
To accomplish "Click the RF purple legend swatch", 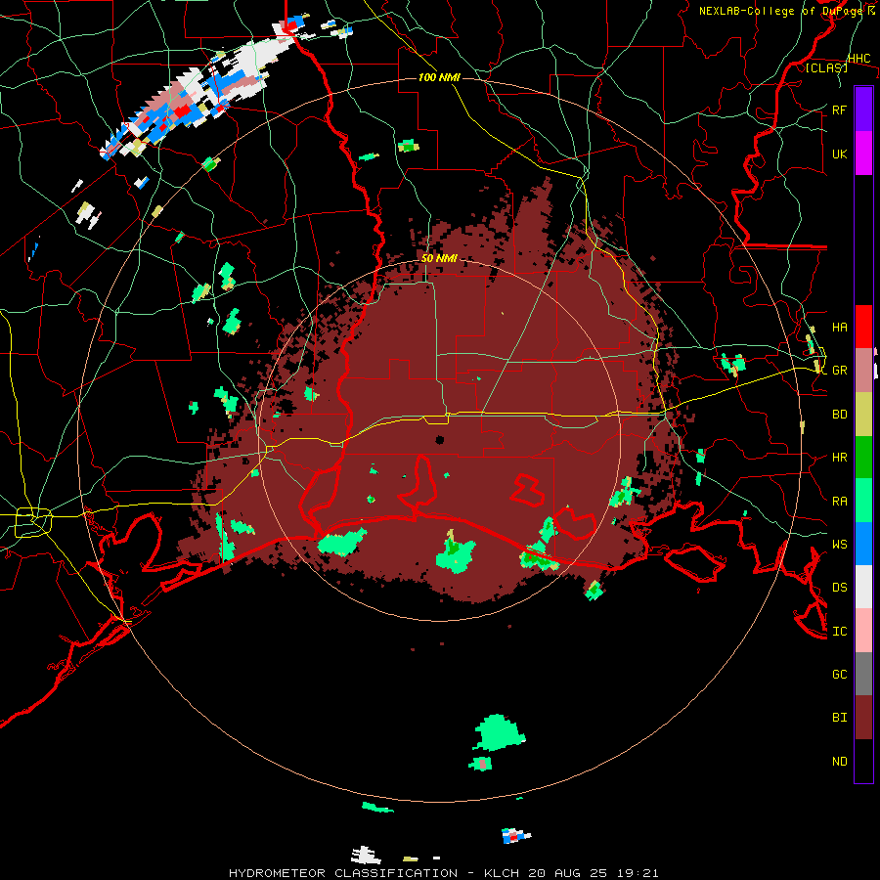I will (x=863, y=110).
